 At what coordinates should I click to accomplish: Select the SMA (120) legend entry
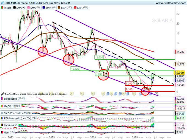click(x=65, y=8)
